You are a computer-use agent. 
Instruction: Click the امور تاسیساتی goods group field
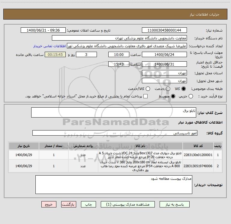[x=115, y=133]
